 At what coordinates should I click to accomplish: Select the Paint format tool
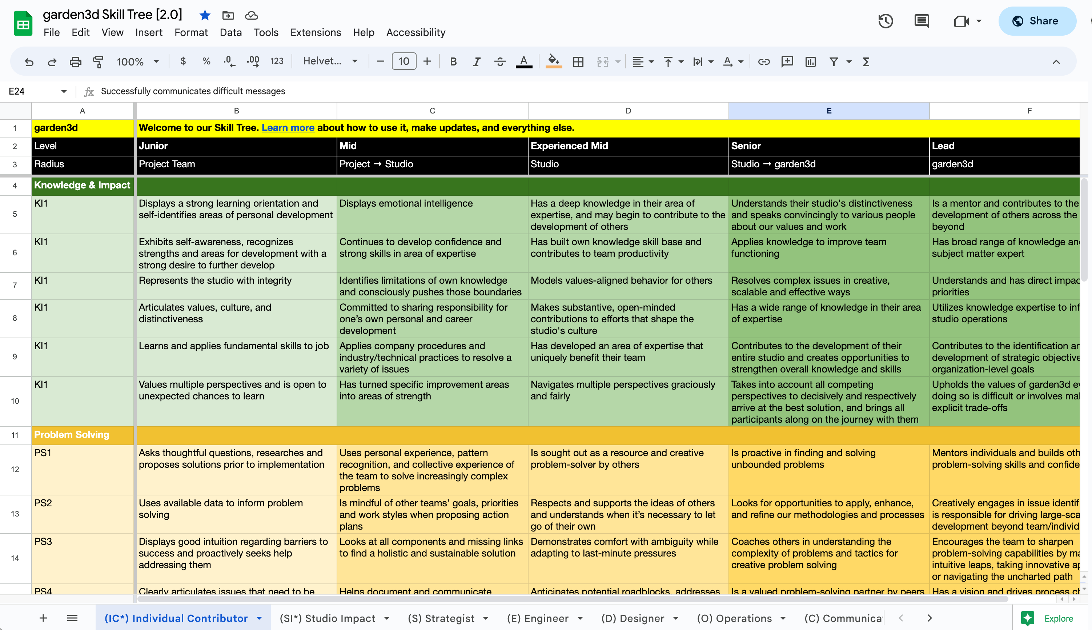coord(98,62)
